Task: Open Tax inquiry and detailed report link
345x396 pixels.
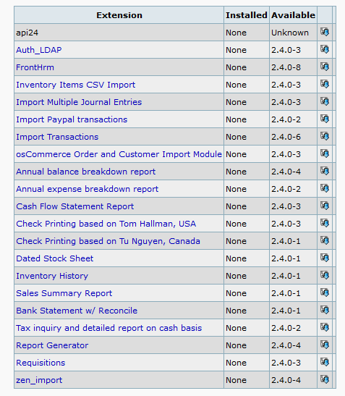Action: tap(109, 328)
